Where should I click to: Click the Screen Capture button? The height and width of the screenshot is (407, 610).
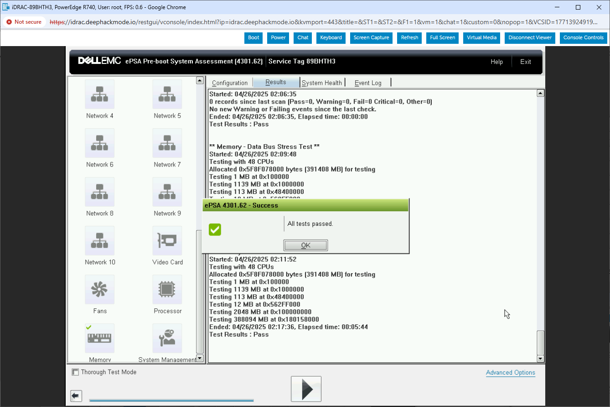click(371, 38)
